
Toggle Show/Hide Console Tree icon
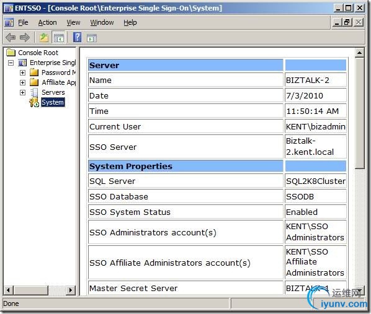pyautogui.click(x=58, y=37)
